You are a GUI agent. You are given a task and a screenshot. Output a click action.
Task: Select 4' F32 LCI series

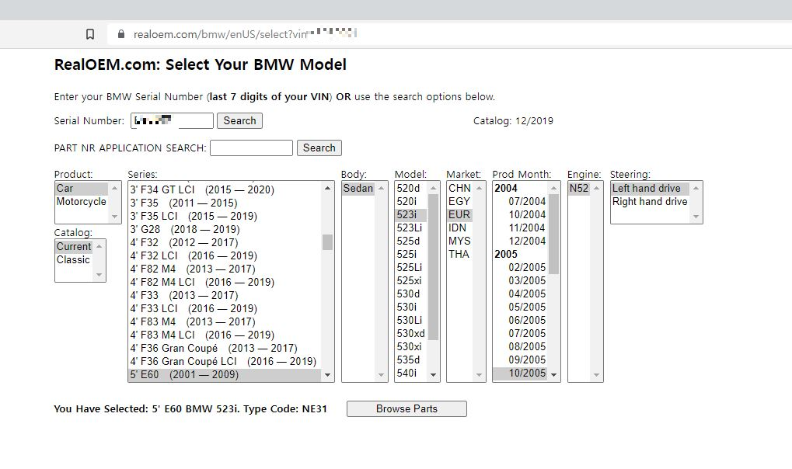225,256
